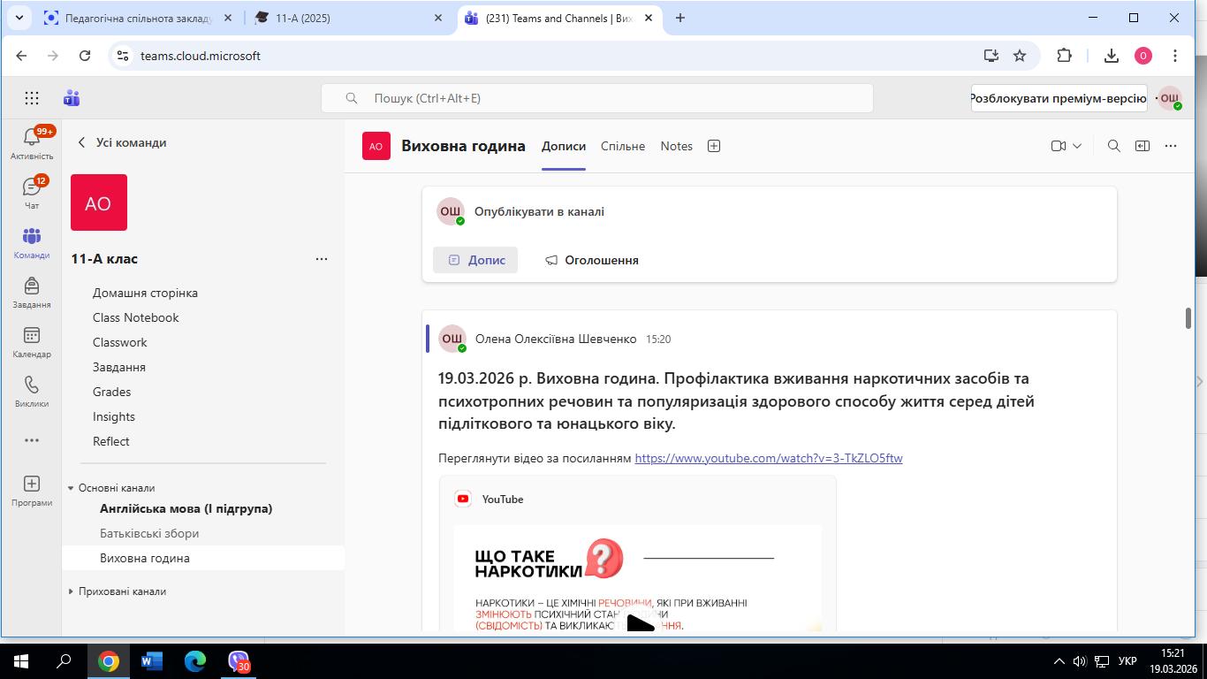Screen dimensions: 1207x679
Task: Open the Apps (Програми) plus icon
Action: tap(32, 484)
